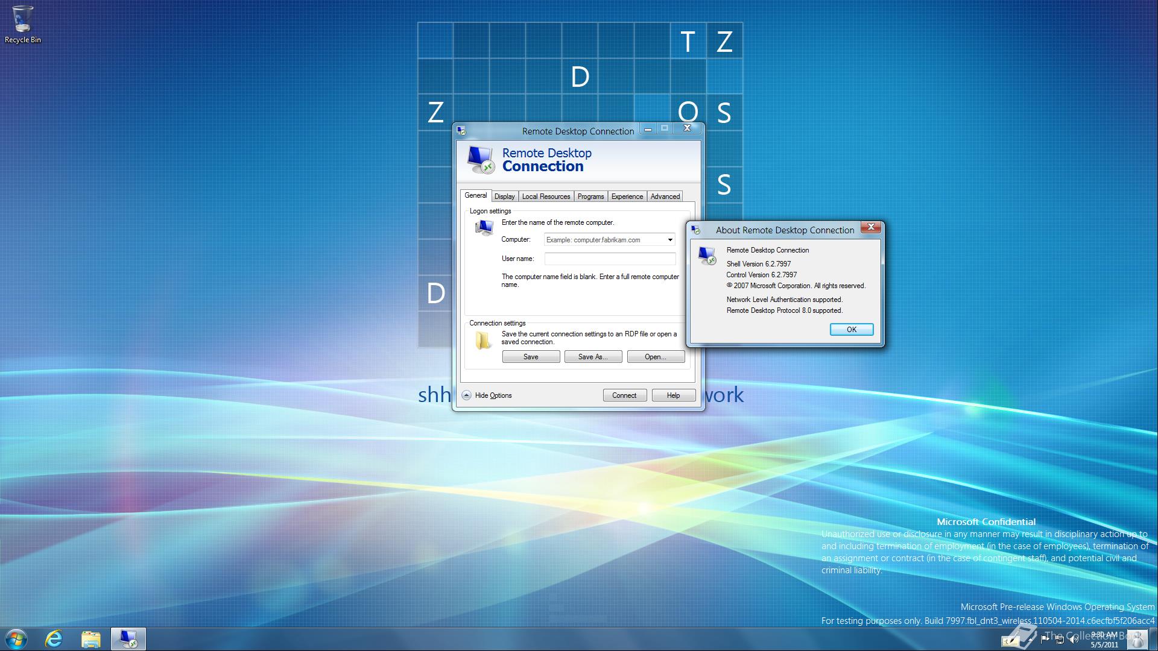This screenshot has height=651, width=1158.
Task: Switch to the Experience tab
Action: click(x=627, y=197)
